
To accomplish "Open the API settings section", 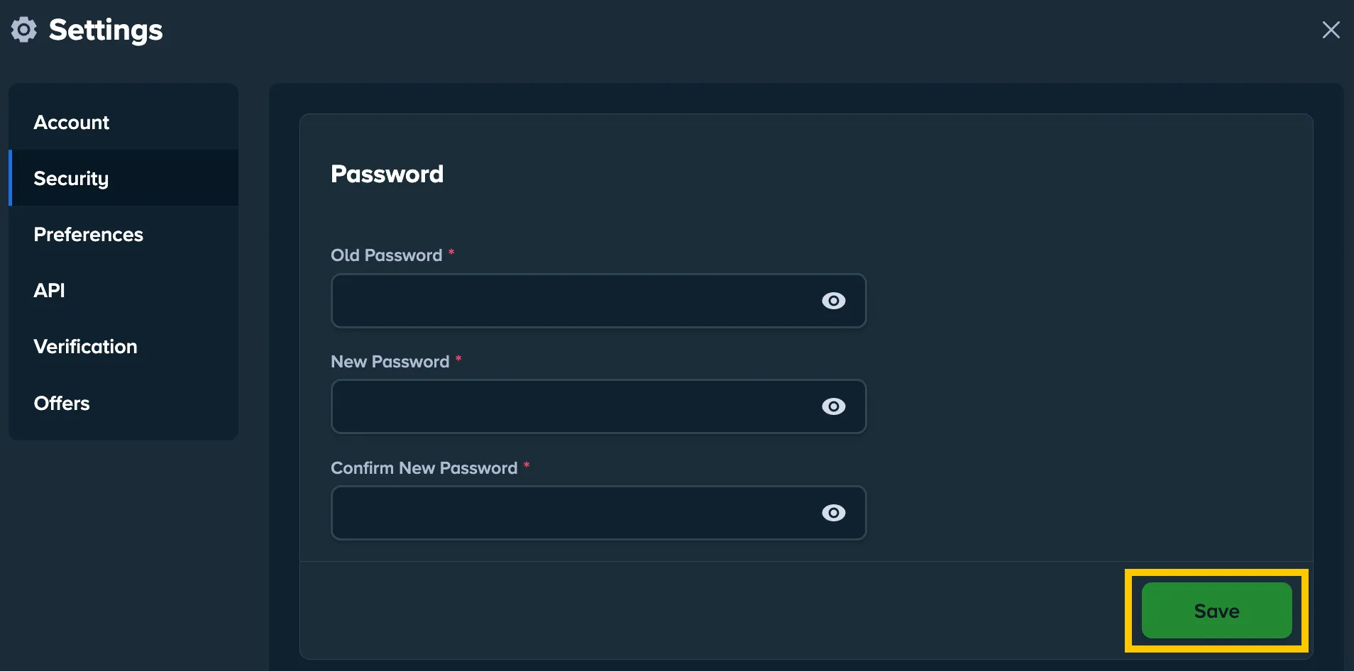I will (49, 290).
